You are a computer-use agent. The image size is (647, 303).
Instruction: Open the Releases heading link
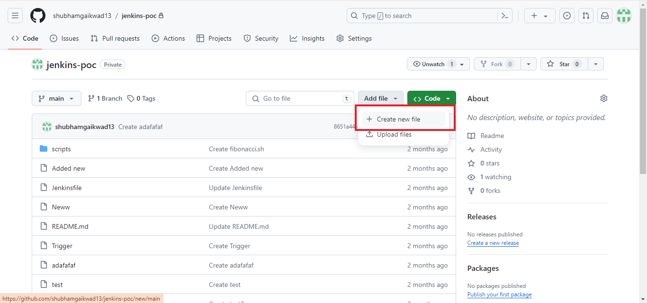[x=482, y=216]
